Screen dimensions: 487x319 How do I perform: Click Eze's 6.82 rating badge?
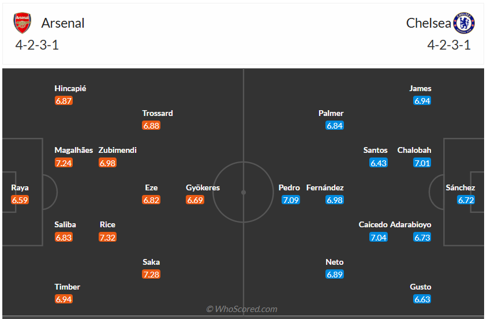151,200
